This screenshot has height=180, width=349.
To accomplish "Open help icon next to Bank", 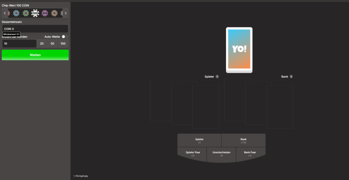I will [x=291, y=77].
